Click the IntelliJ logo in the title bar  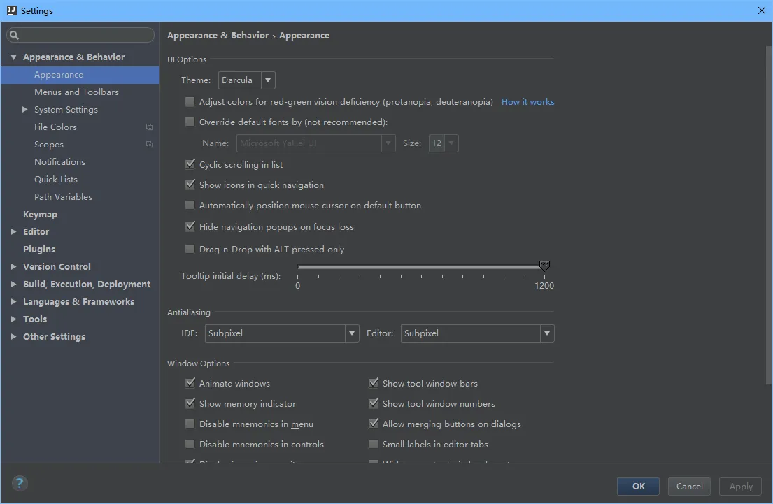click(10, 10)
